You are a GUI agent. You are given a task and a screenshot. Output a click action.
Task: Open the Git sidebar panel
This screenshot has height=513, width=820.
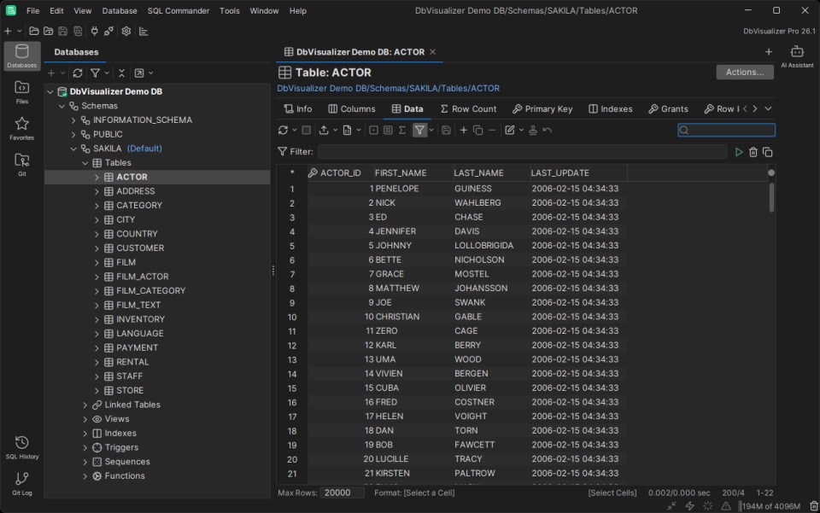click(21, 165)
